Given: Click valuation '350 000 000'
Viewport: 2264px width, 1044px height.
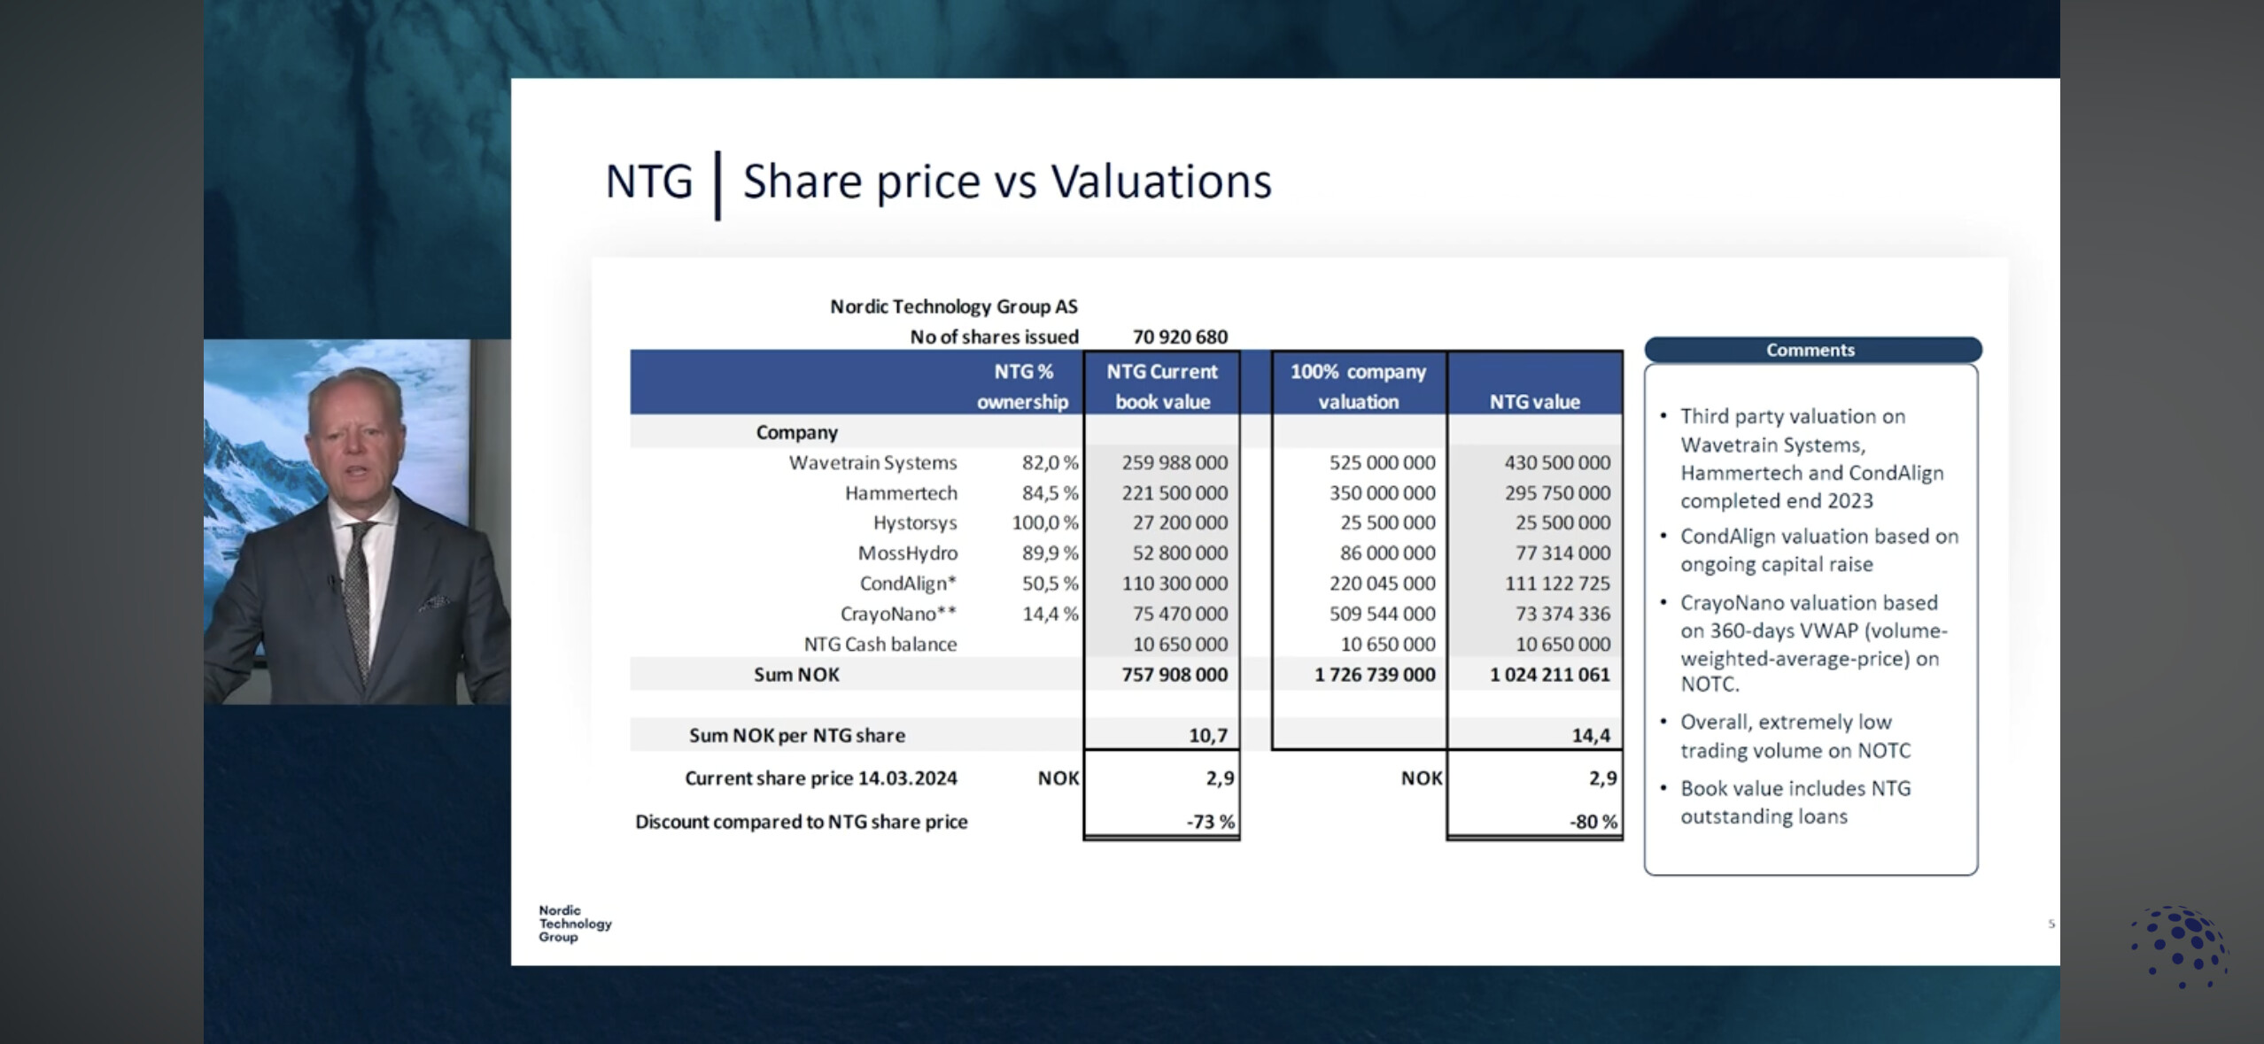Looking at the screenshot, I should [x=1382, y=492].
